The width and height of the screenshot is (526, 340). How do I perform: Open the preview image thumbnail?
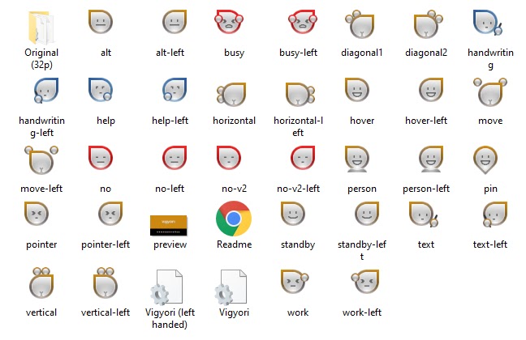pos(168,225)
